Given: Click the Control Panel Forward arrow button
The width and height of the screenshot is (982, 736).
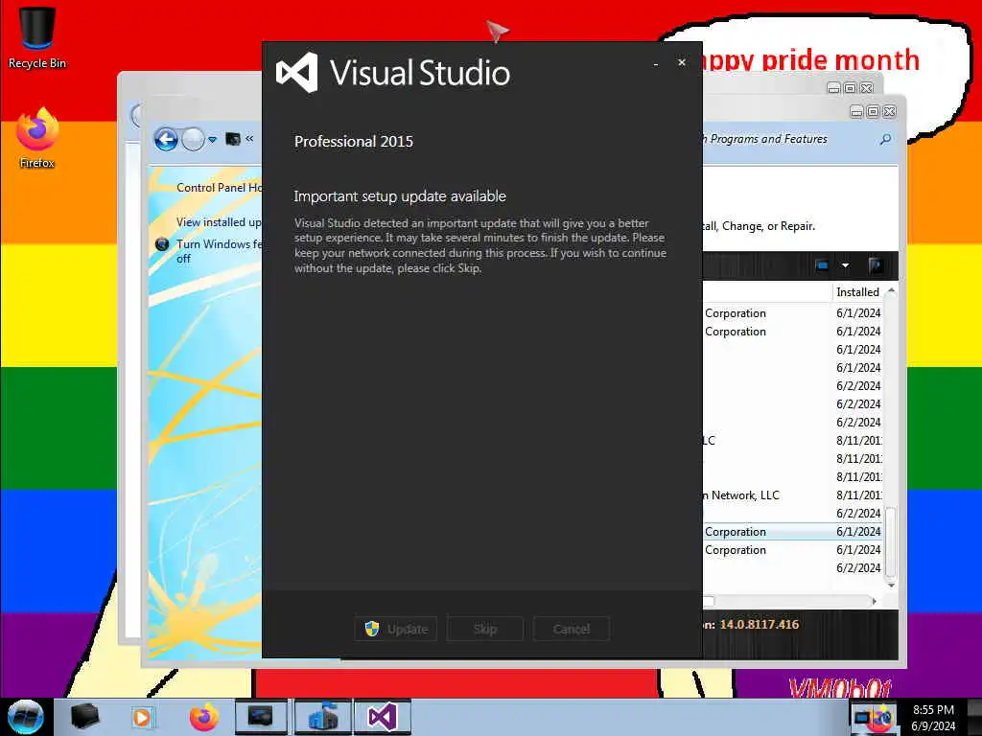Looking at the screenshot, I should click(x=193, y=139).
